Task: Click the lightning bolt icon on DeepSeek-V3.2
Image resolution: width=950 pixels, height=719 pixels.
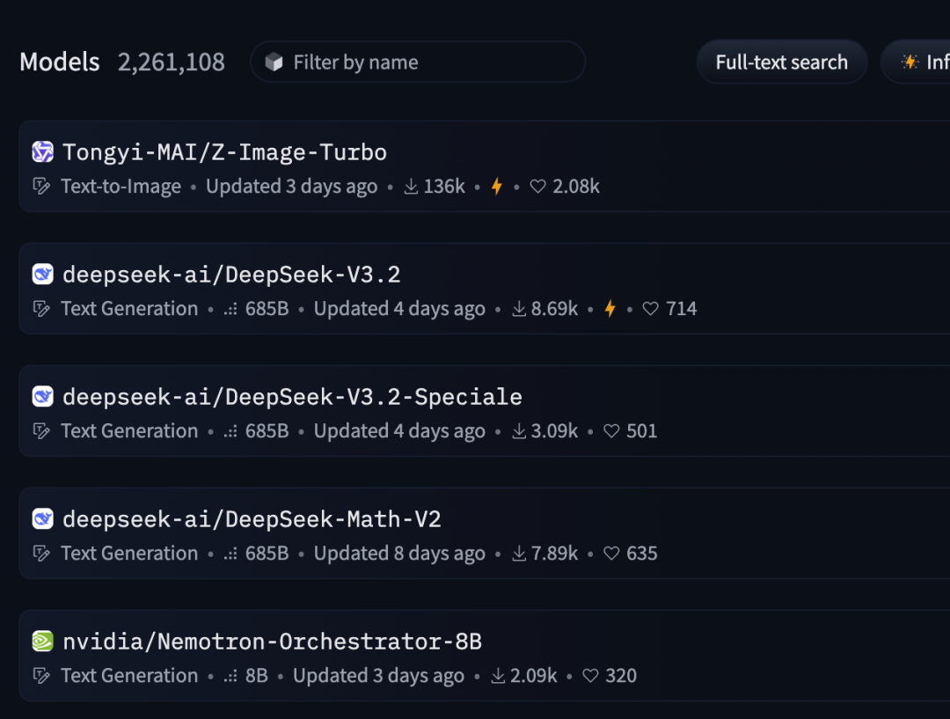Action: (610, 309)
